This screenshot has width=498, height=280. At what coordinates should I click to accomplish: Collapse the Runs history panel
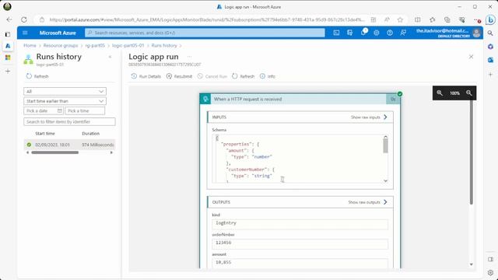110,57
